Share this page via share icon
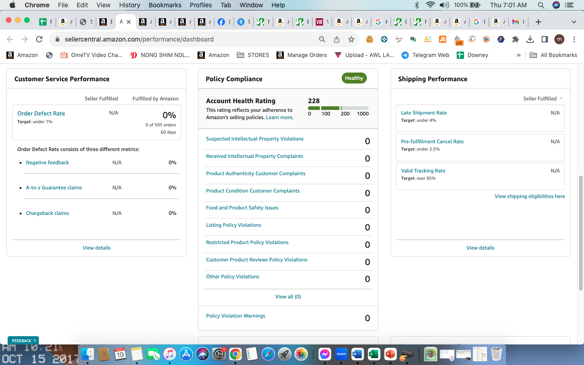 click(x=337, y=39)
